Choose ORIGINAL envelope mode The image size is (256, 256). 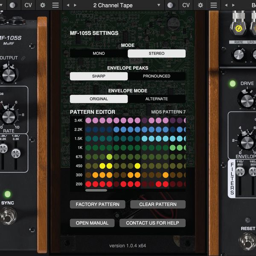99,99
